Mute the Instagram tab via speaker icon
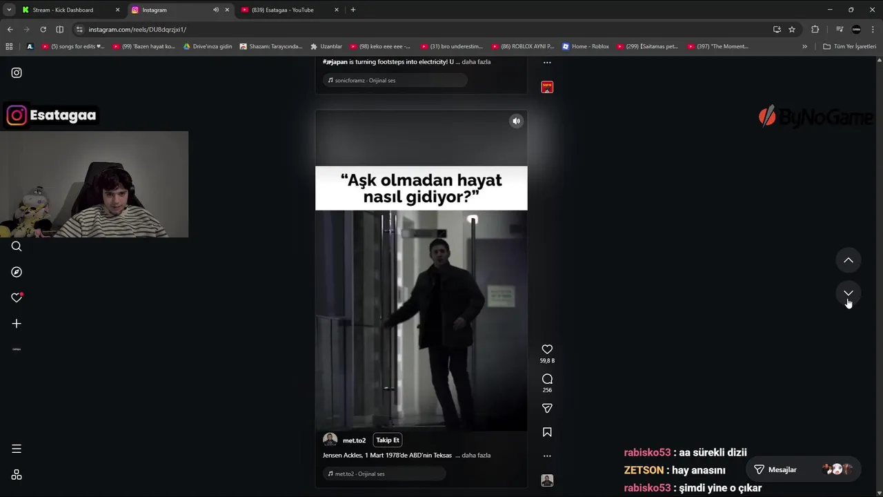Viewport: 883px width, 497px height. (x=216, y=10)
